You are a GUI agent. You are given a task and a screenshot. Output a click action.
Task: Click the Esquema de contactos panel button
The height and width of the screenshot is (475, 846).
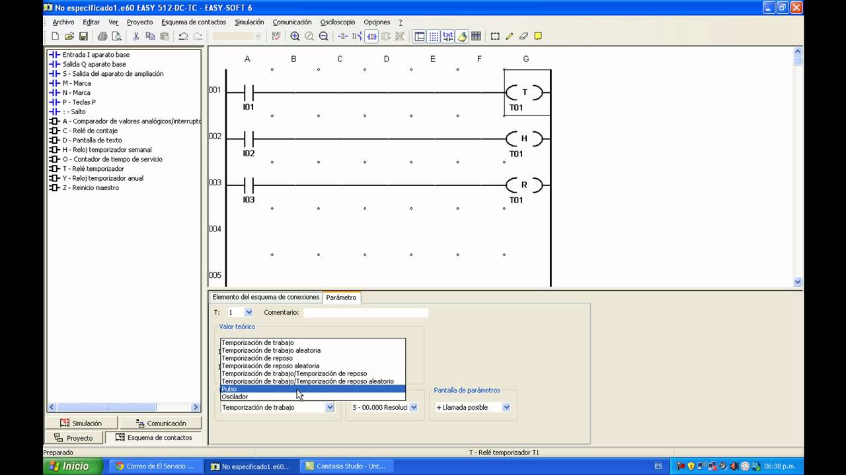(153, 437)
